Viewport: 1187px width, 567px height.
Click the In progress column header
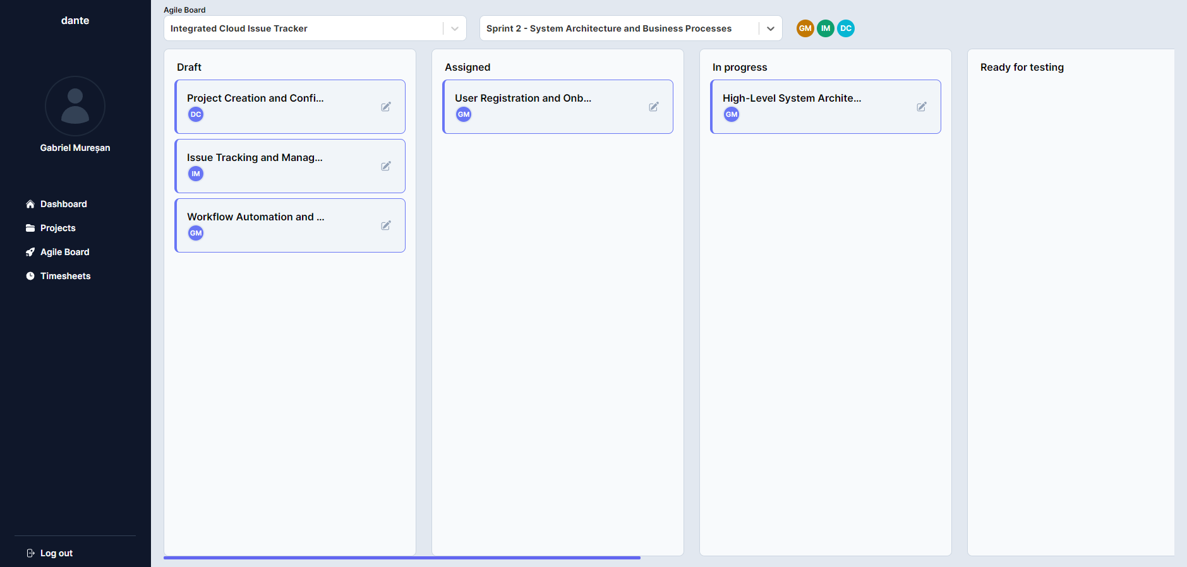(740, 67)
